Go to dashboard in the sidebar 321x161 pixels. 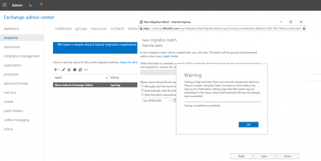[x=11, y=29]
